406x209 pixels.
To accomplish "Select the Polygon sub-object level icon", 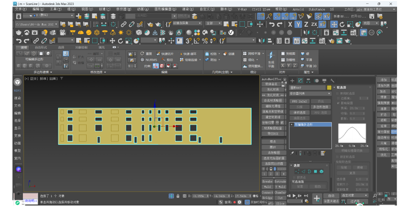I will [315, 172].
